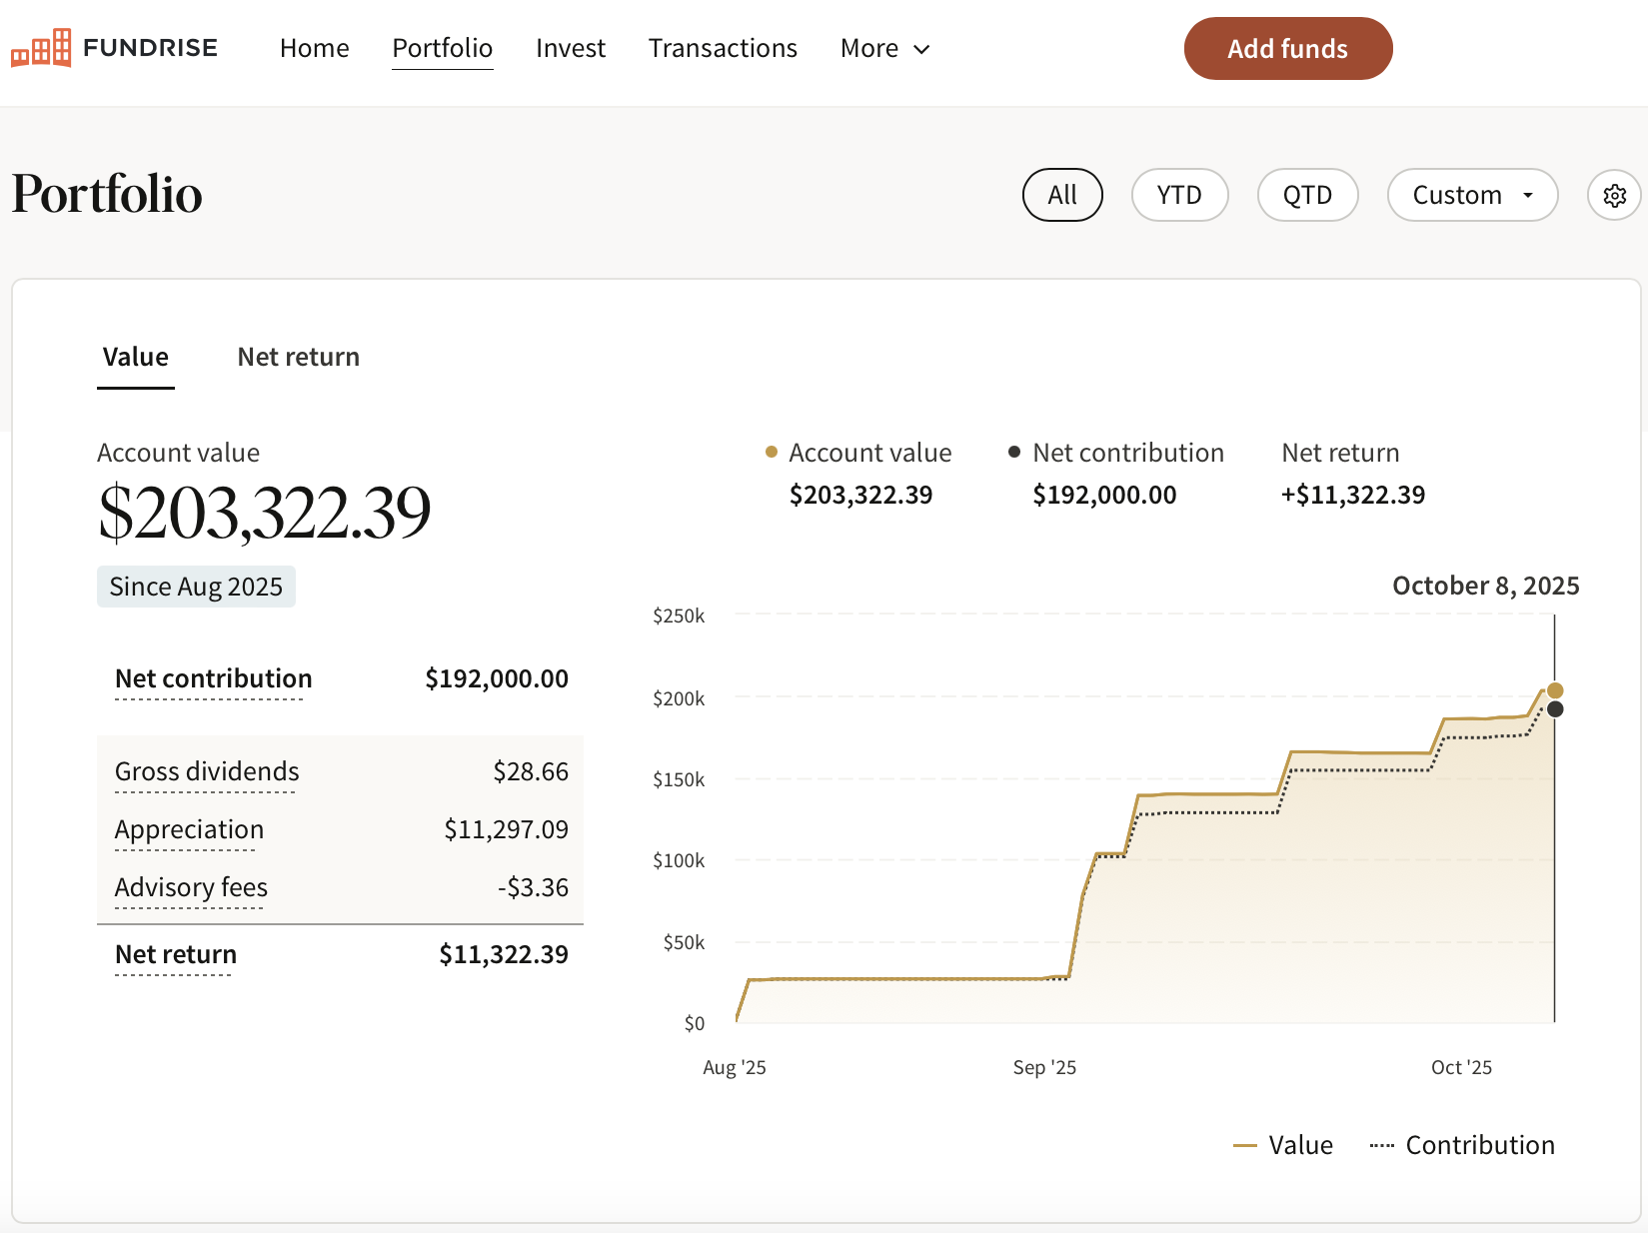1648x1233 pixels.
Task: Expand the More navigation menu
Action: click(x=869, y=49)
